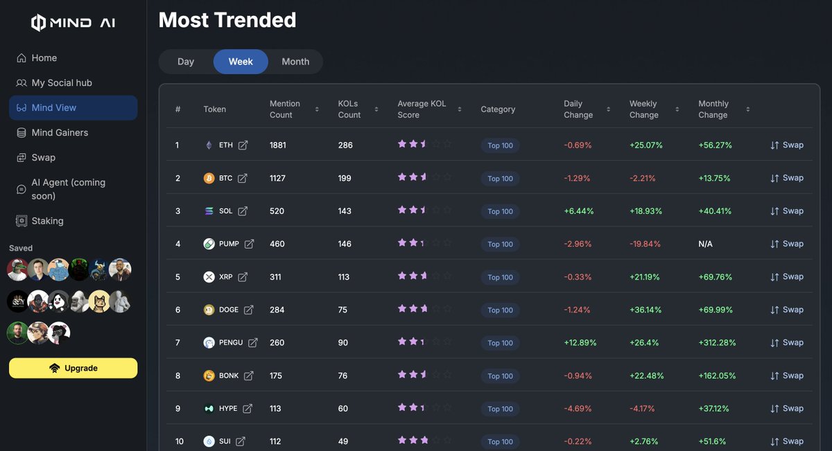
Task: Click the DOGE token logo
Action: point(209,310)
